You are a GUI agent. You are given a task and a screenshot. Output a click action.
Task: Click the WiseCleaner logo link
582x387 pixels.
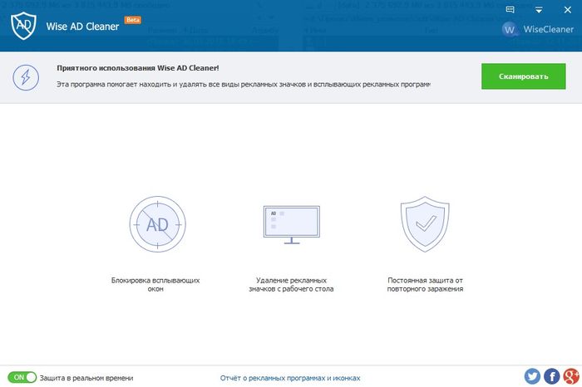click(x=537, y=29)
